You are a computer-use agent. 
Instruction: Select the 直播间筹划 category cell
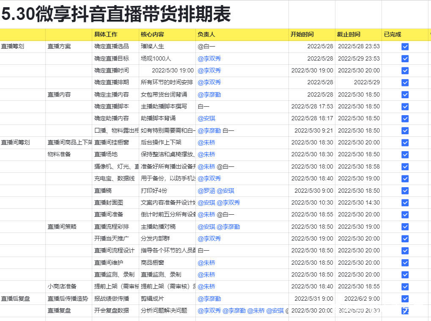pyautogui.click(x=22, y=143)
